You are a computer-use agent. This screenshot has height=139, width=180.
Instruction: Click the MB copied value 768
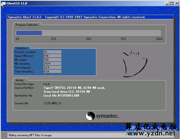[52, 60]
